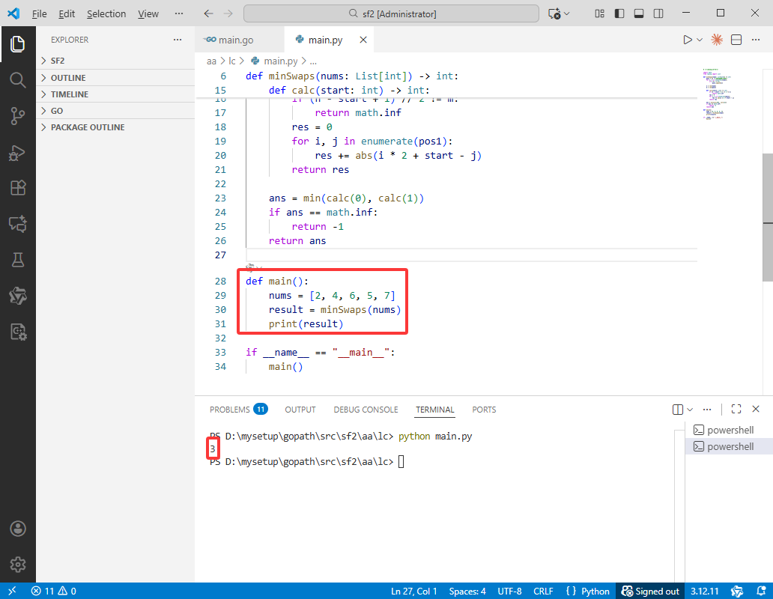Click the Run Python File play icon
Screen dimensions: 773x599
tap(687, 40)
